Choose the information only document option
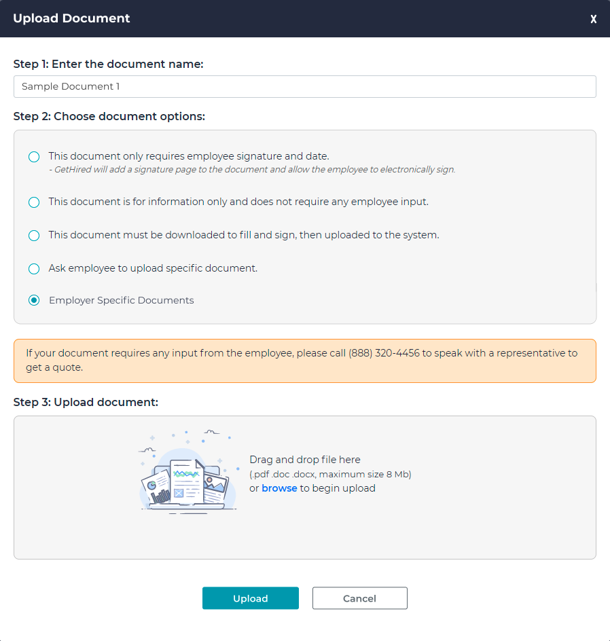The image size is (610, 641). (x=34, y=202)
